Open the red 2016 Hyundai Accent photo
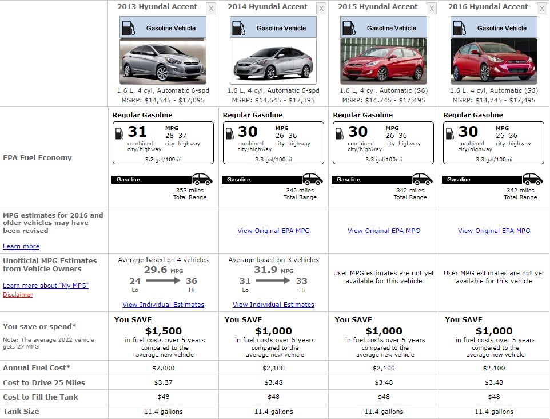550x419 pixels. pos(494,61)
